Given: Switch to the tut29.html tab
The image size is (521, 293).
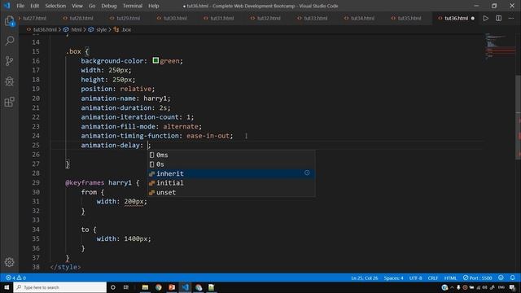Looking at the screenshot, I should coord(129,18).
